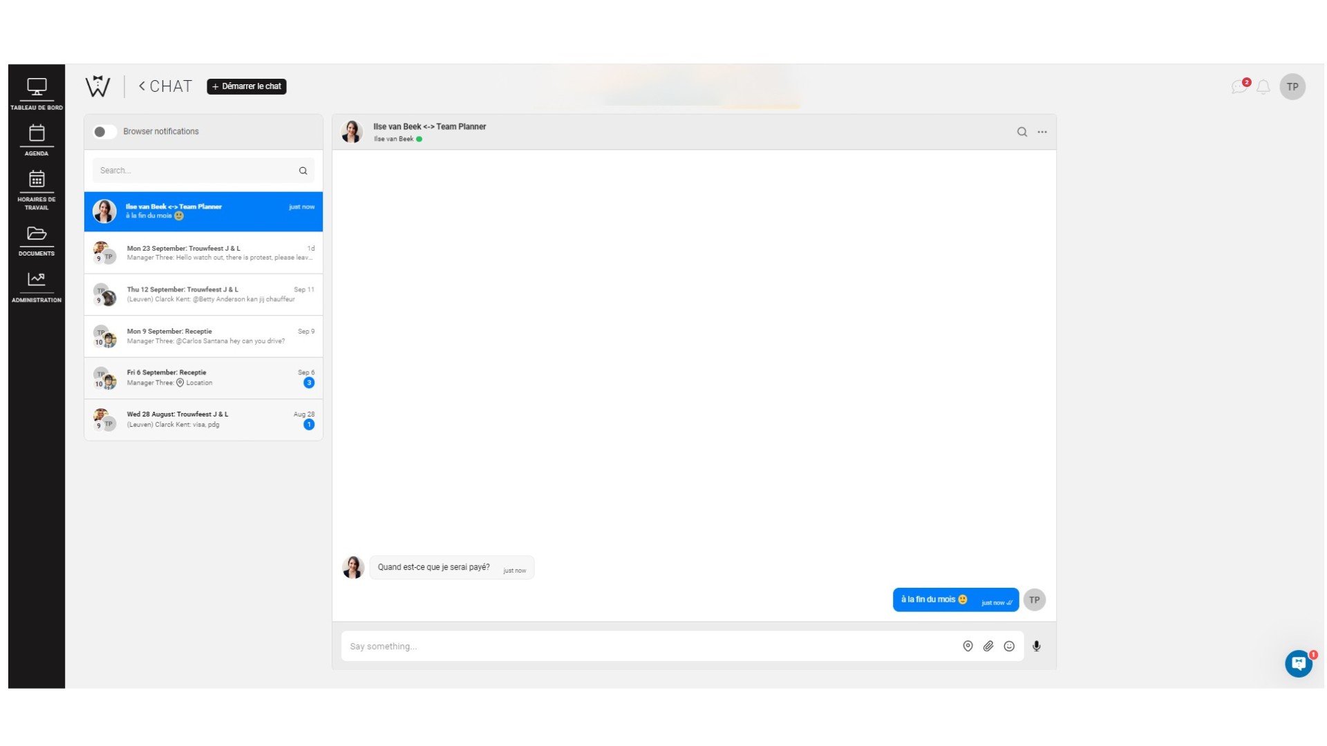Click the Démarrer le chat button
Image resolution: width=1327 pixels, height=746 pixels.
247,86
